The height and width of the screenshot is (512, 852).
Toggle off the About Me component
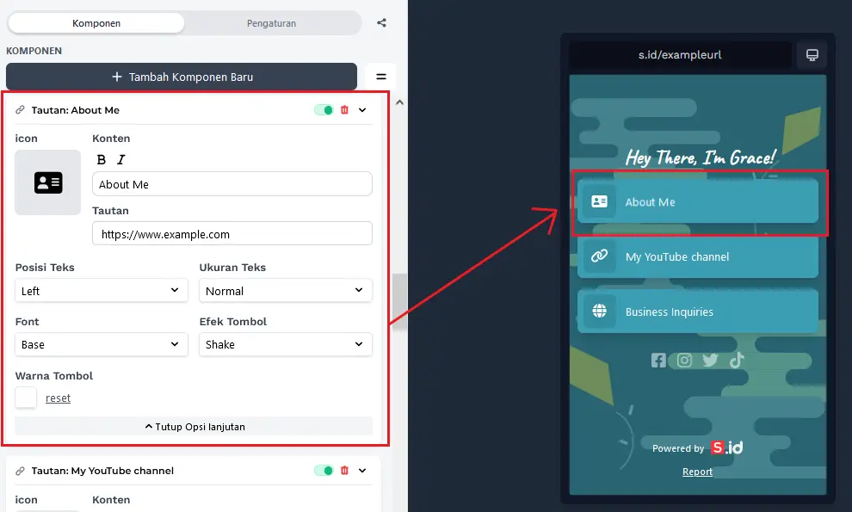[x=324, y=110]
